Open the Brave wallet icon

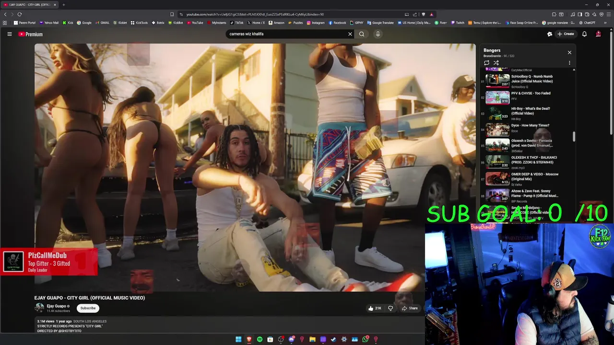[x=587, y=14]
